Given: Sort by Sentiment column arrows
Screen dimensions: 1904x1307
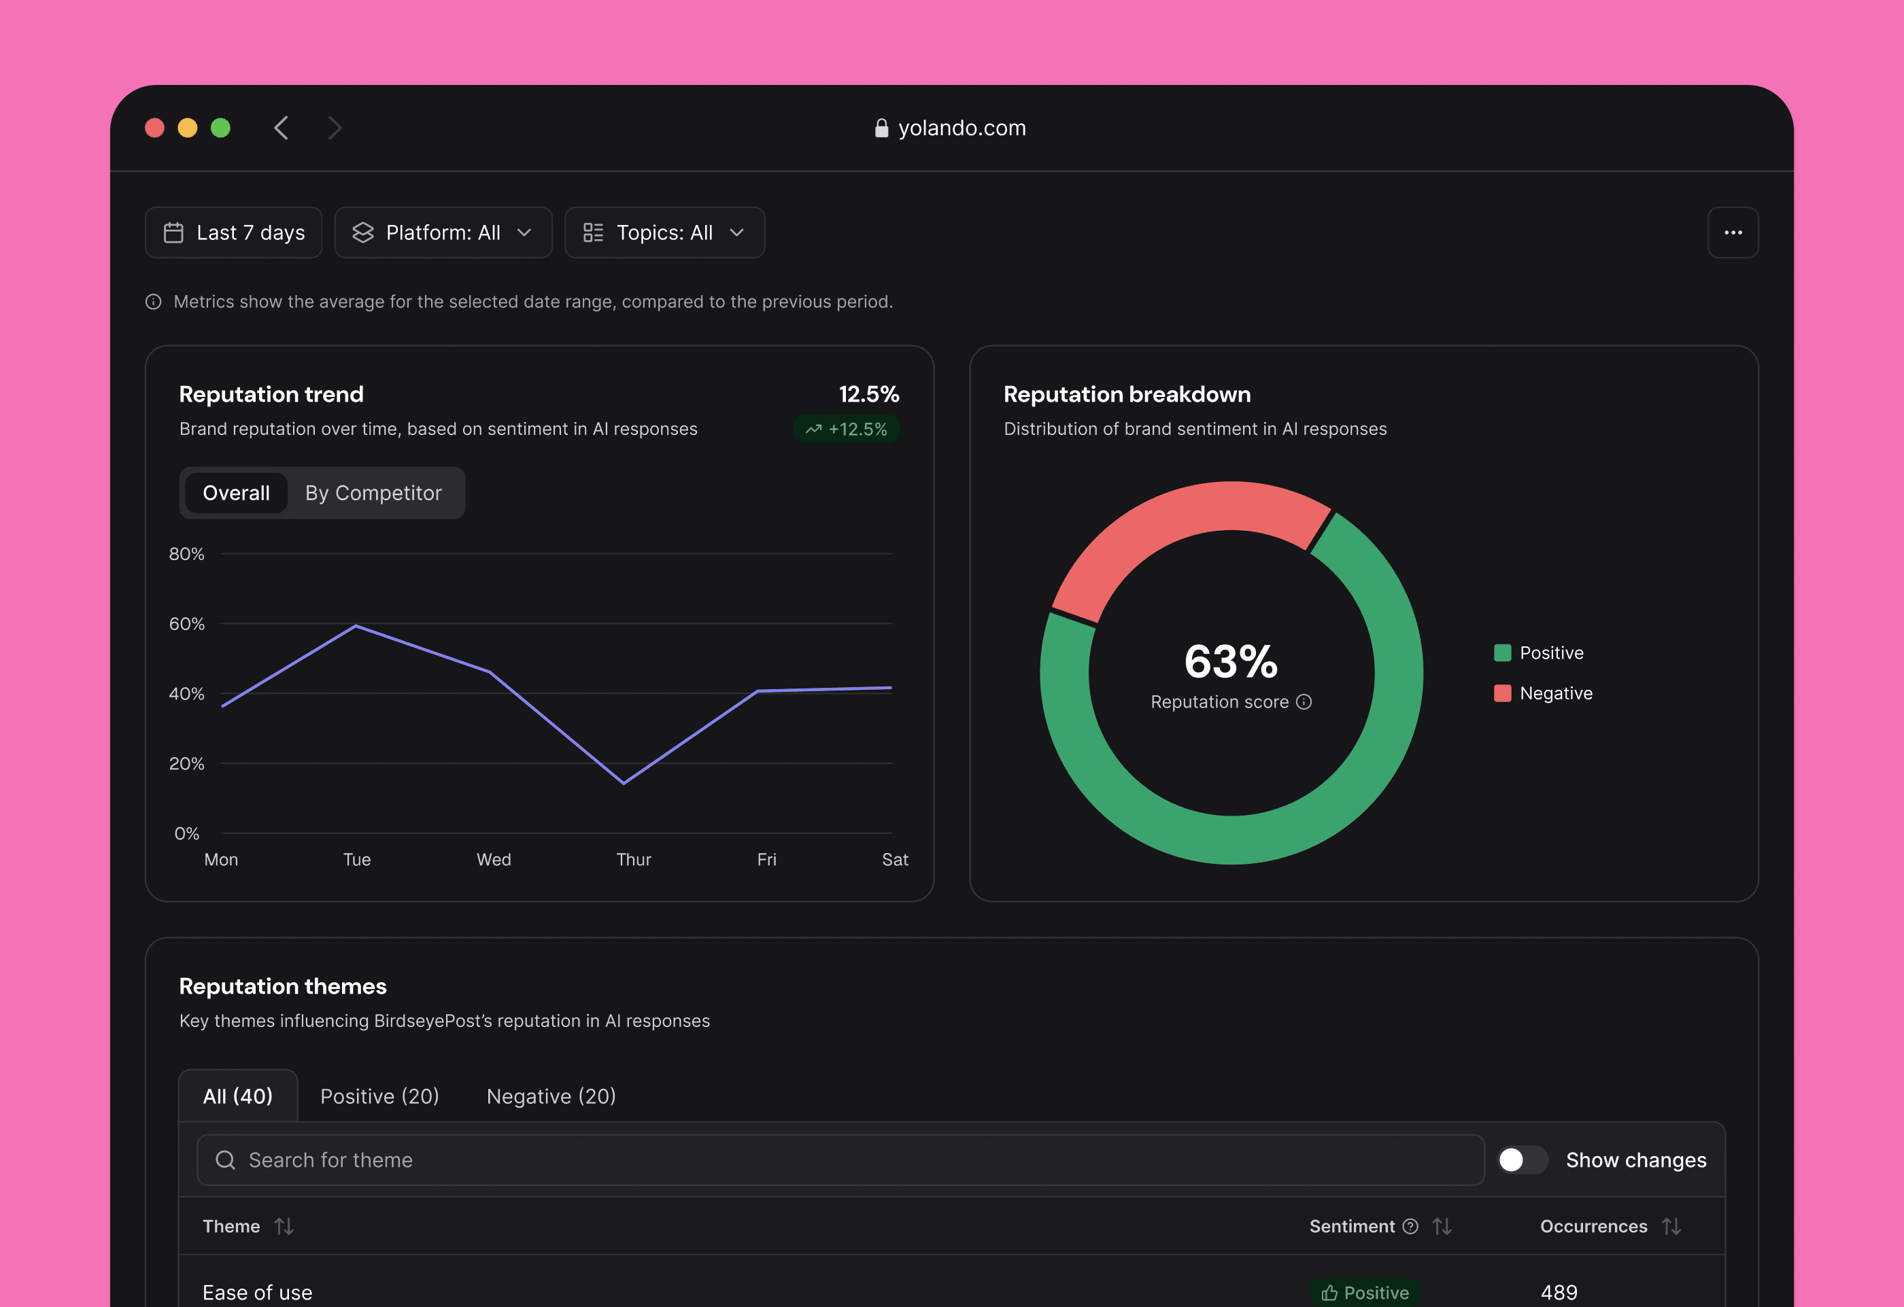Looking at the screenshot, I should tap(1442, 1226).
